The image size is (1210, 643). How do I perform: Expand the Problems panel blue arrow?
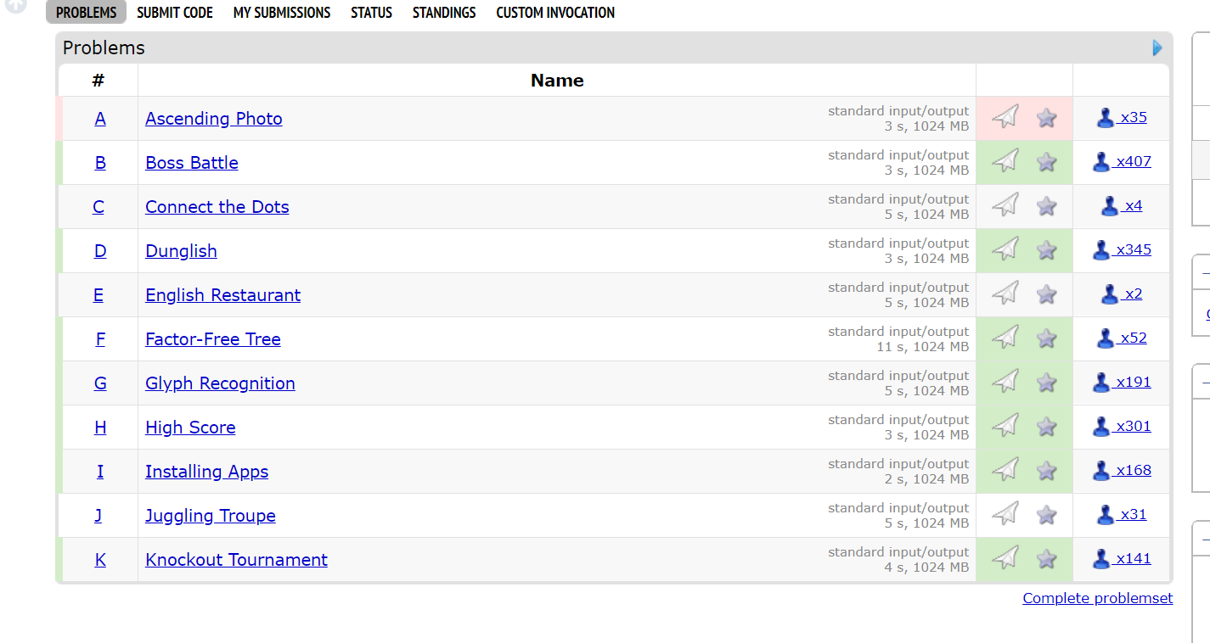1157,48
